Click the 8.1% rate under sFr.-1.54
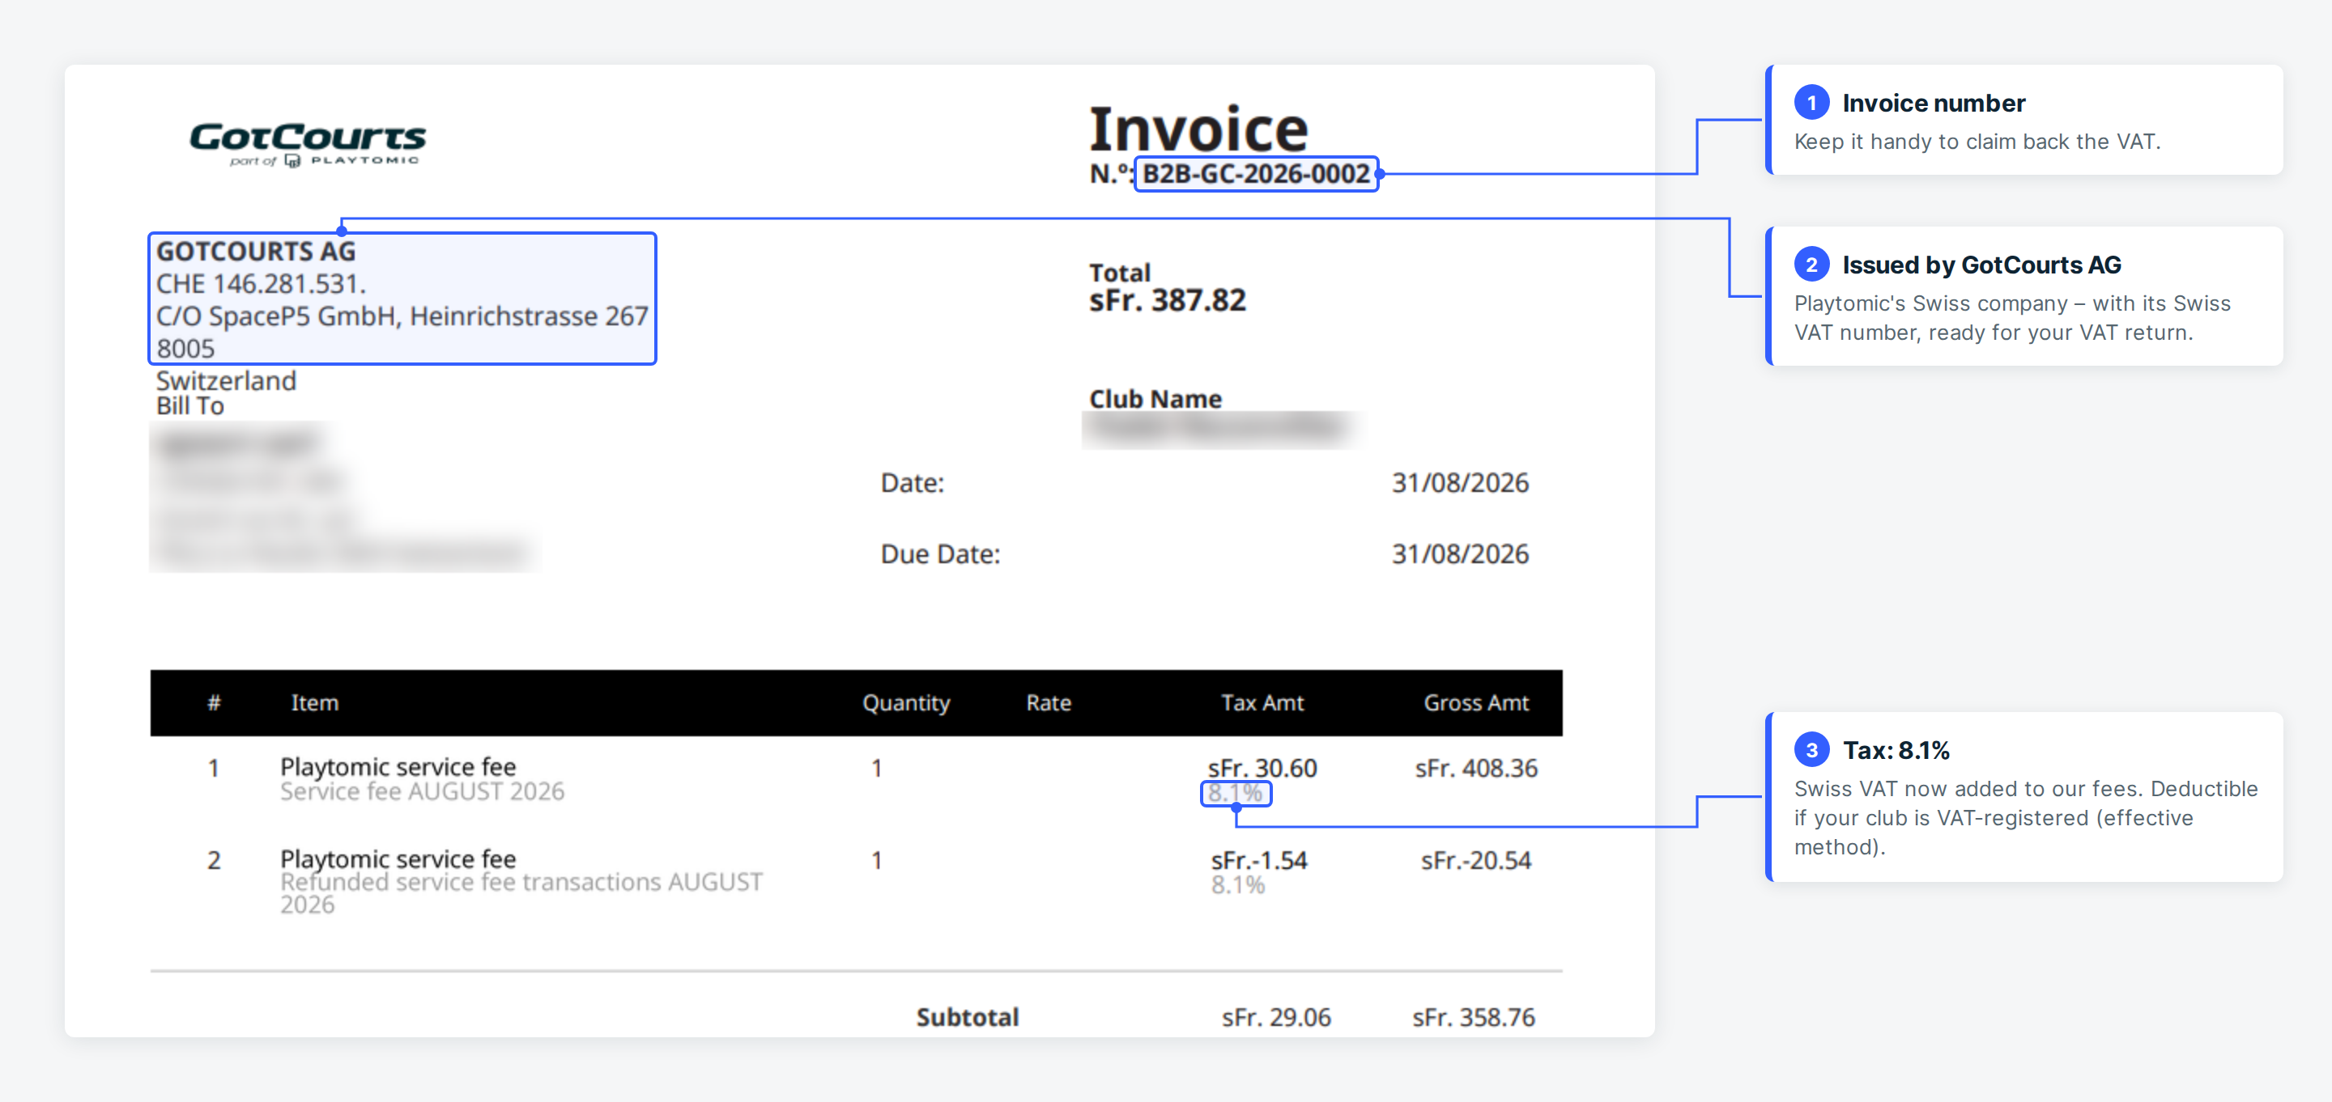Viewport: 2332px width, 1102px height. [x=1237, y=885]
